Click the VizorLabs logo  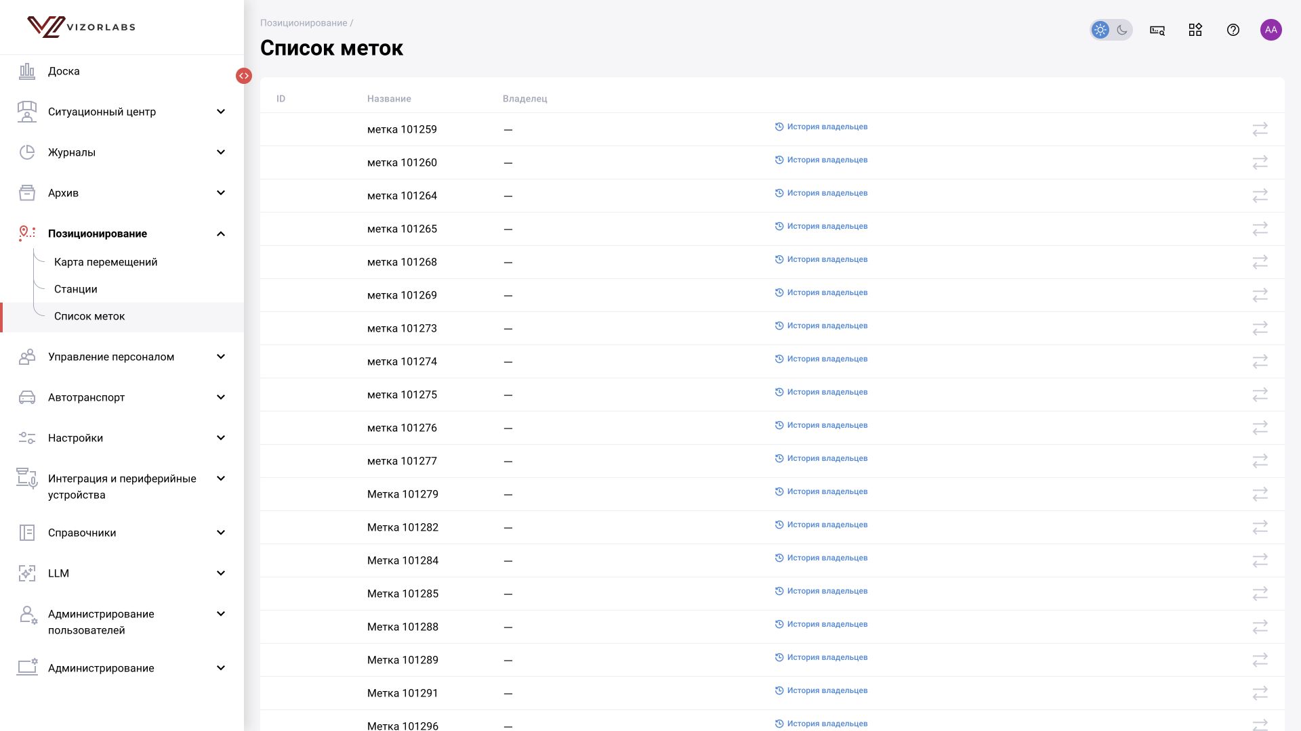81,27
